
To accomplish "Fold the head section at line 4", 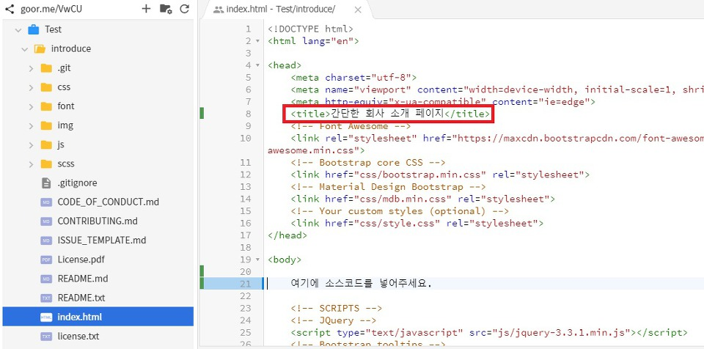I will tap(257, 65).
